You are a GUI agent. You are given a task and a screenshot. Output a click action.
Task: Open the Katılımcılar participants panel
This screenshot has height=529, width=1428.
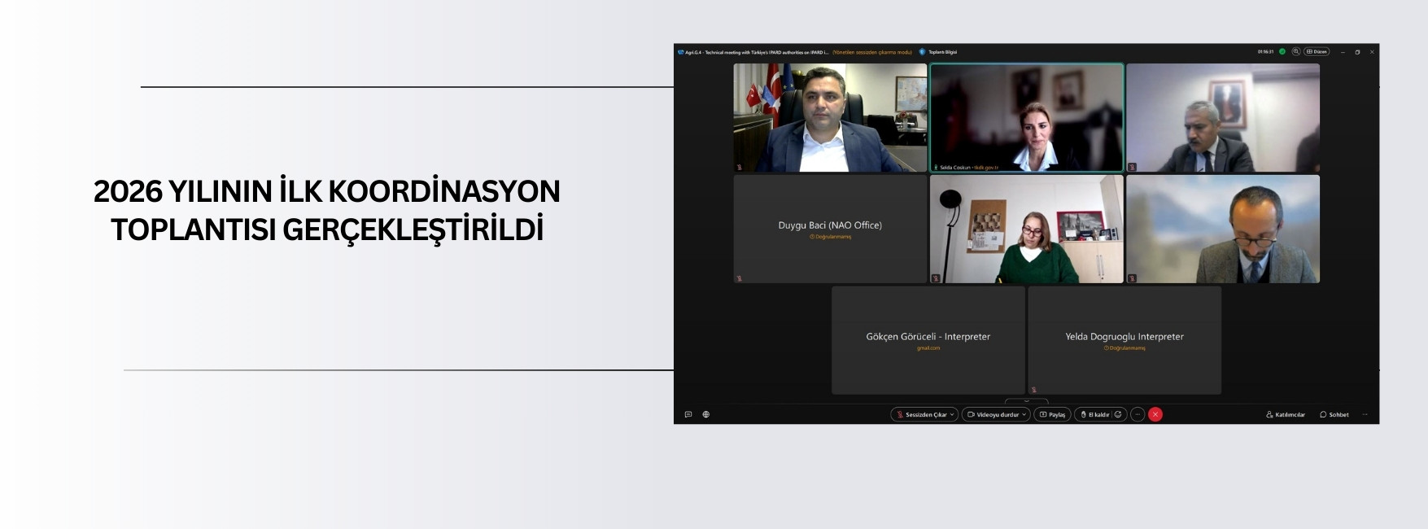coord(1286,414)
